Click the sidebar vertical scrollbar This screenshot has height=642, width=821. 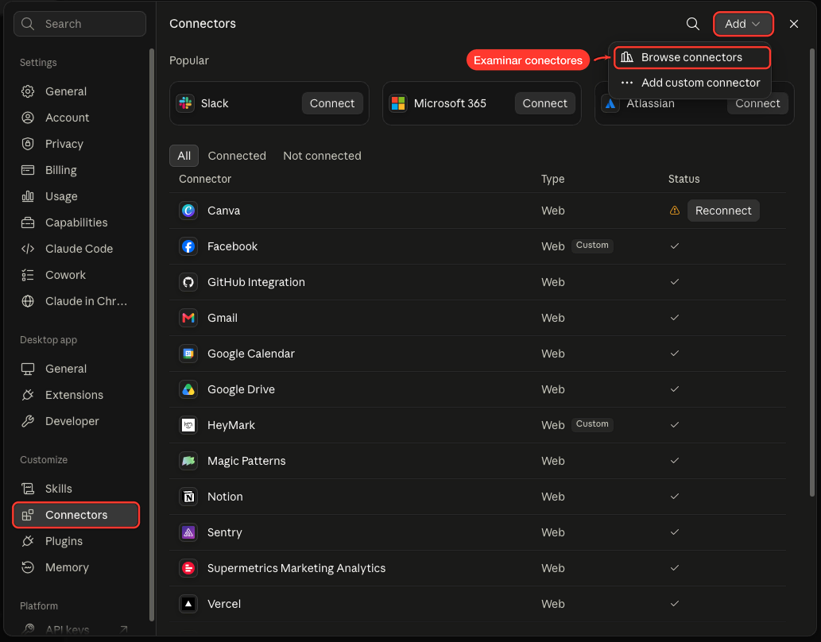[152, 335]
